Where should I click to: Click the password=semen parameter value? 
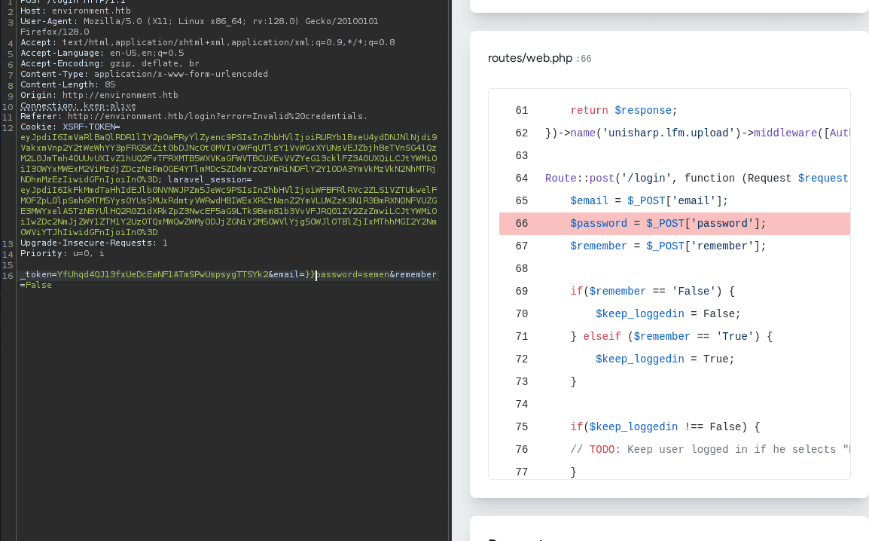click(x=353, y=274)
